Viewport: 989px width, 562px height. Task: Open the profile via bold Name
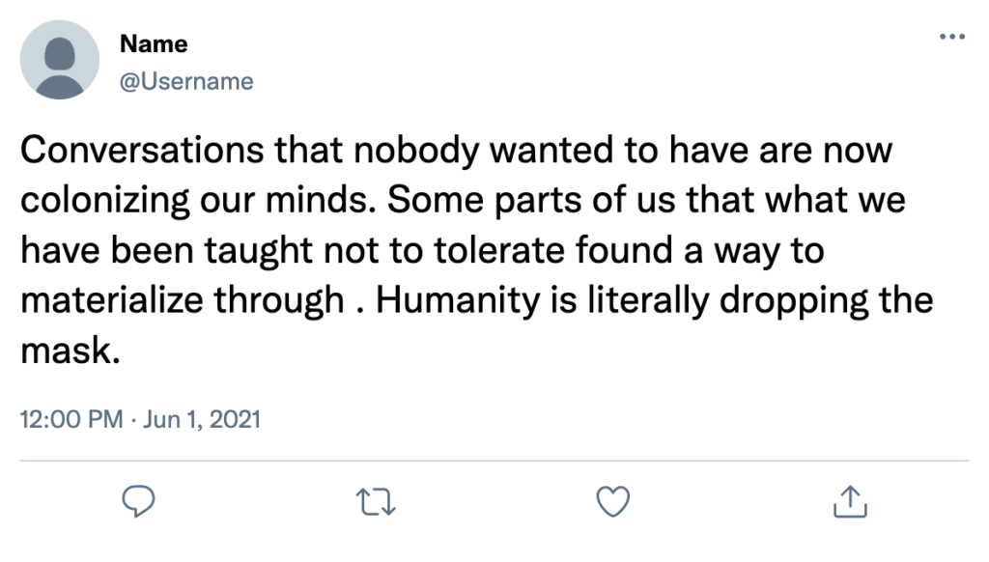(x=154, y=43)
